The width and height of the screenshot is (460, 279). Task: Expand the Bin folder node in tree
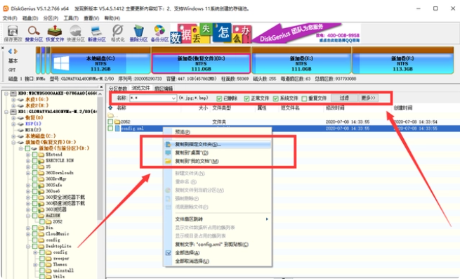pos(28,228)
